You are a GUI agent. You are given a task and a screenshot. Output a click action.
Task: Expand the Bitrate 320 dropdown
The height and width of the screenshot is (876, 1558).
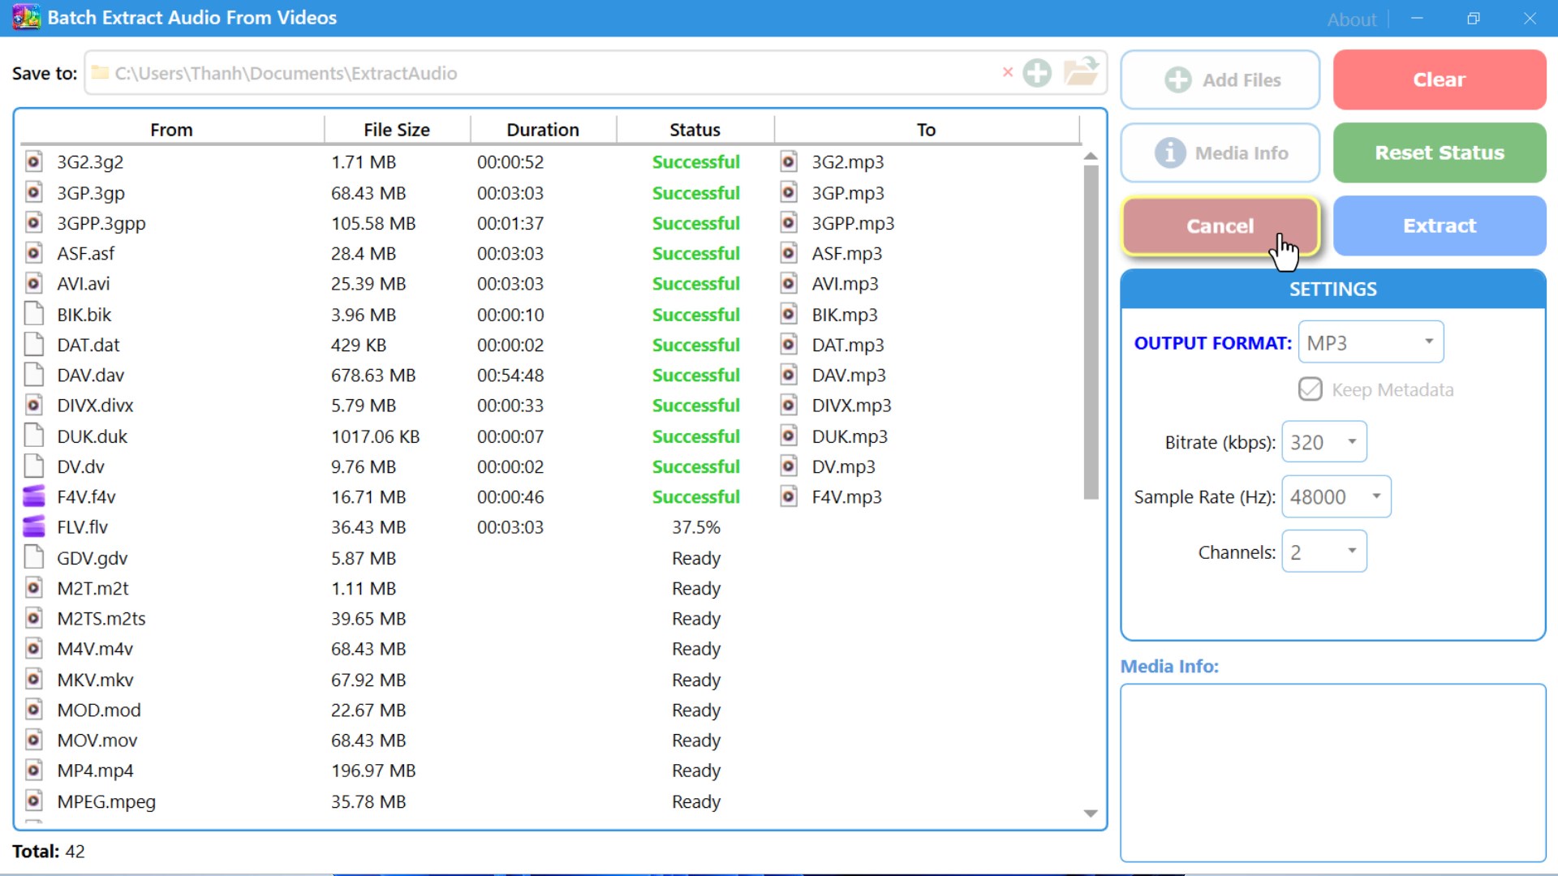click(x=1323, y=442)
